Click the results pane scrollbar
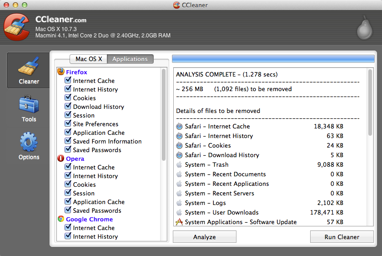 click(x=370, y=102)
